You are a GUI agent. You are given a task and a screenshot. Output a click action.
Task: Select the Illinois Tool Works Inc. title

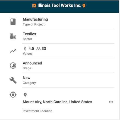[59, 5]
